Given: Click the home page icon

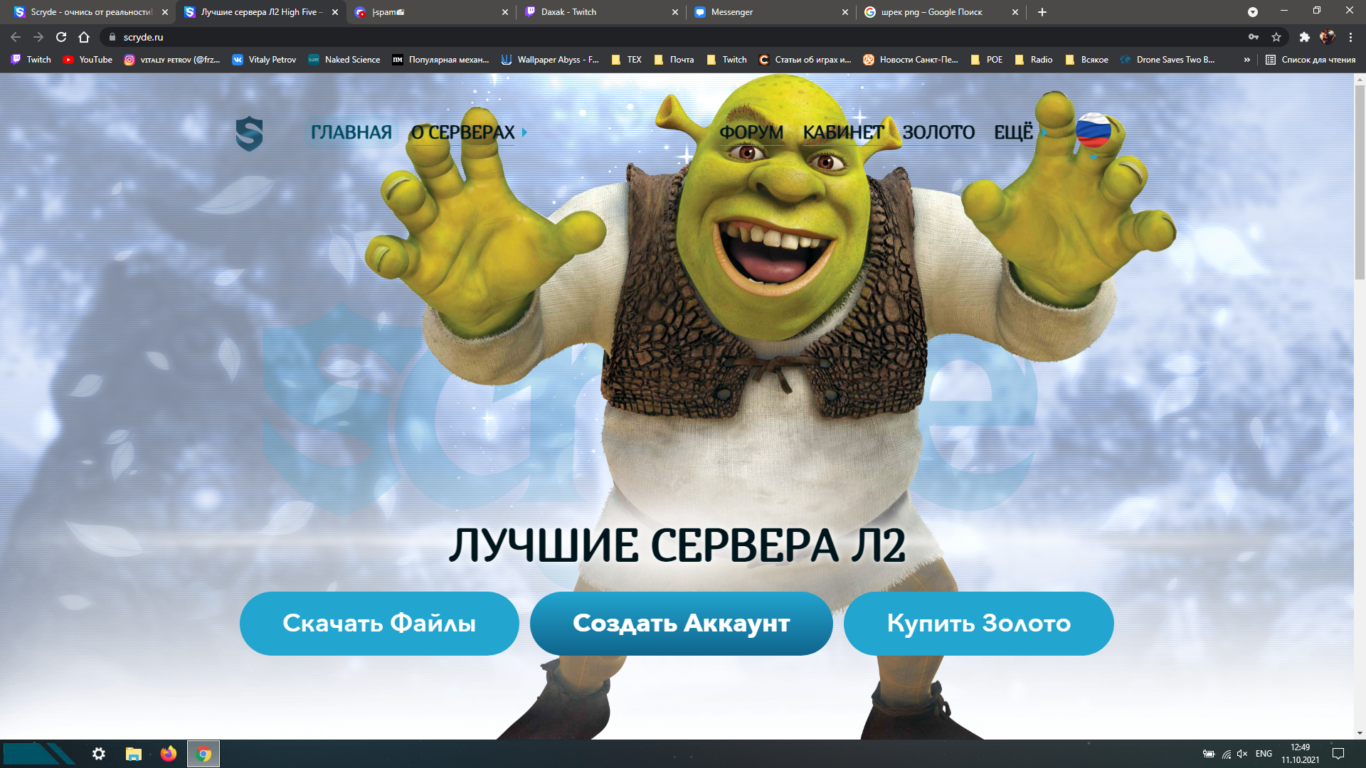Looking at the screenshot, I should pyautogui.click(x=84, y=37).
